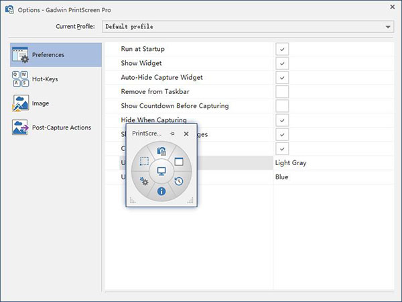The width and height of the screenshot is (402, 302).
Task: Click the widget's bottom-right resize grip
Action: pyautogui.click(x=190, y=200)
